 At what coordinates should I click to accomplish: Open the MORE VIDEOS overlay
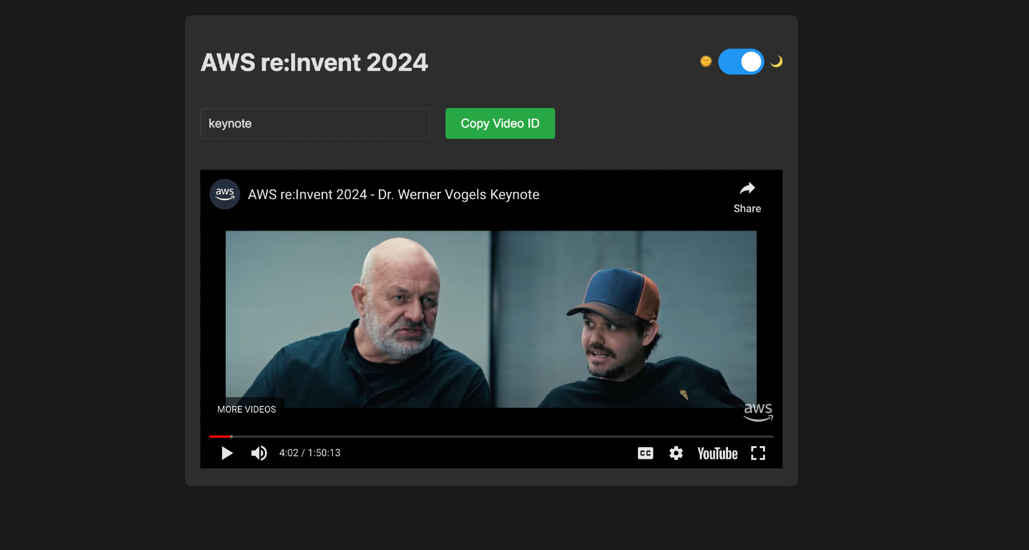(x=246, y=410)
